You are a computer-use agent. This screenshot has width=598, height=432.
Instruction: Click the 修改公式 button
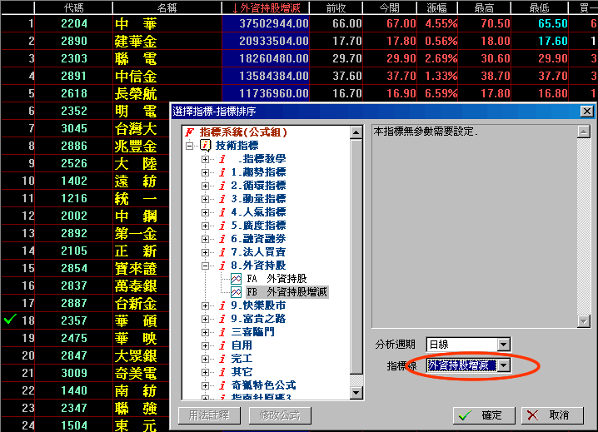coord(280,415)
